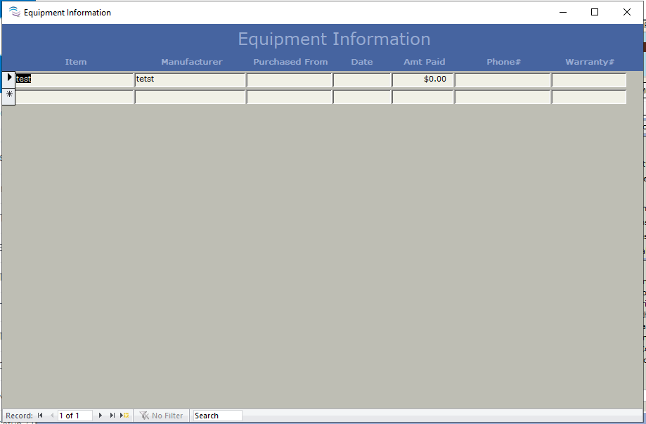The height and width of the screenshot is (424, 646).
Task: Click the Warranty# field in first row
Action: tap(588, 79)
